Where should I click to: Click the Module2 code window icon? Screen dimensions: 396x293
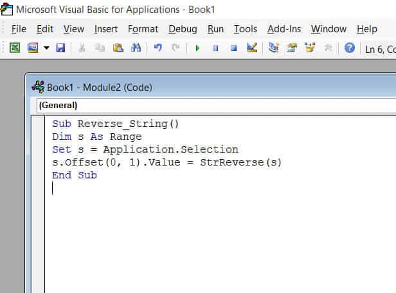click(38, 88)
